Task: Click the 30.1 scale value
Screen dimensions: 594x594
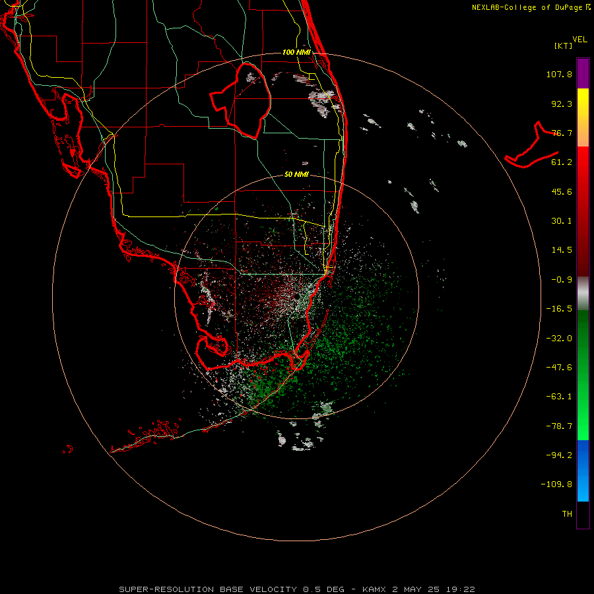Action: [562, 221]
